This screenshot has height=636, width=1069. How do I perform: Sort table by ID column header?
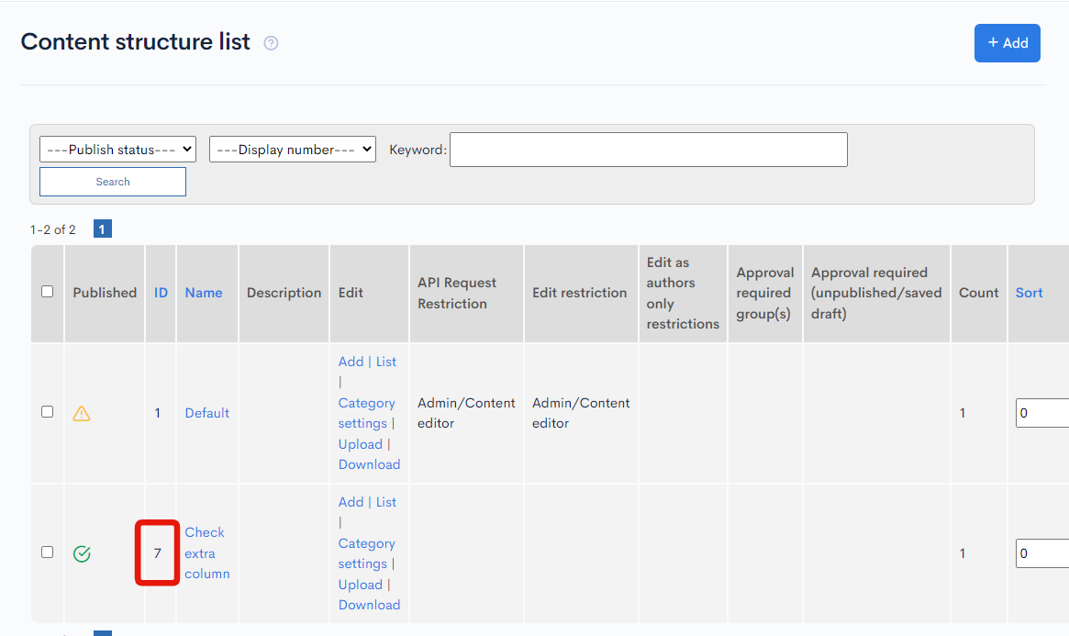click(161, 293)
